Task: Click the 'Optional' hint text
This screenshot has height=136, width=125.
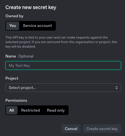Action: [x=26, y=56]
